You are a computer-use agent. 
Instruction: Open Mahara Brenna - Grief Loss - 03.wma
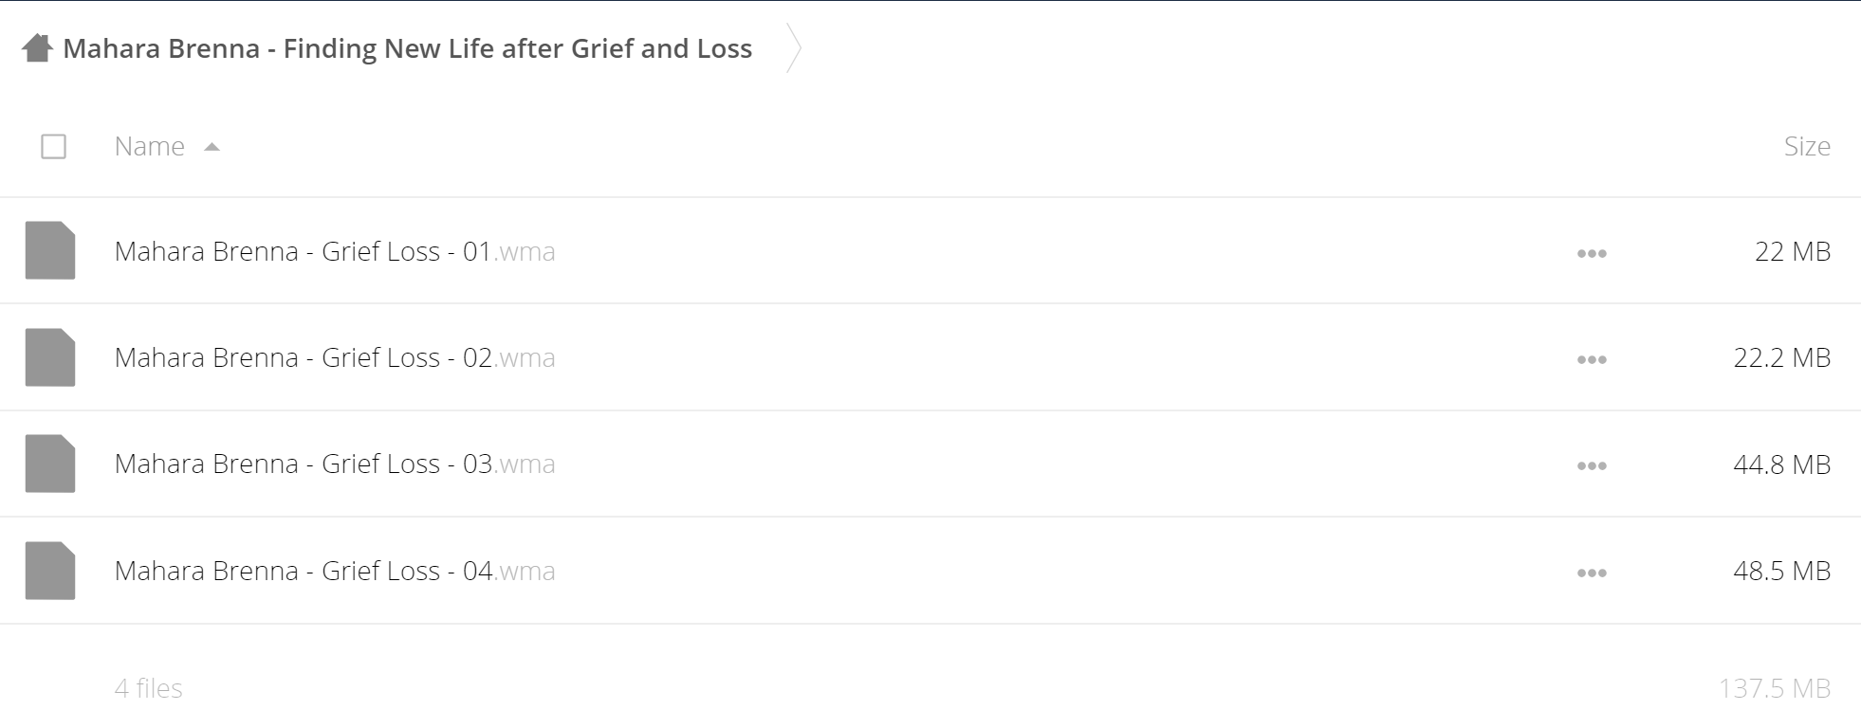[335, 464]
